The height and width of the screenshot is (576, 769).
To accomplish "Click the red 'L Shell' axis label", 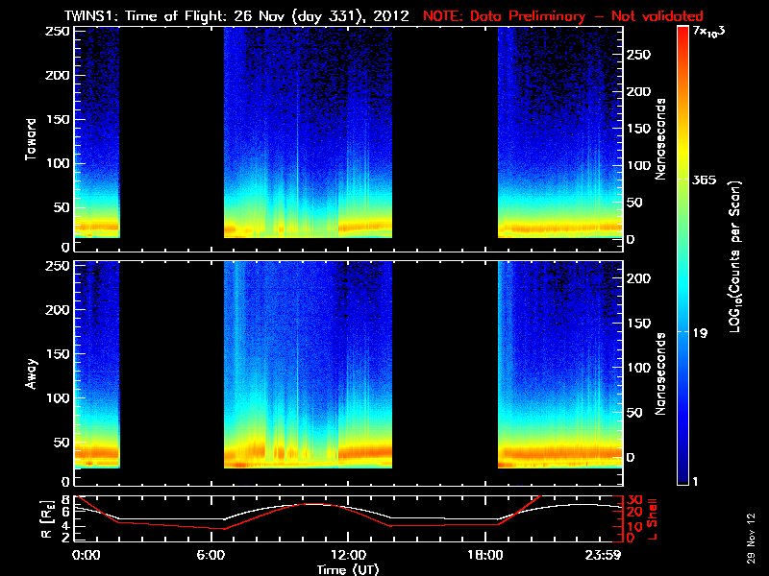I will tap(654, 519).
